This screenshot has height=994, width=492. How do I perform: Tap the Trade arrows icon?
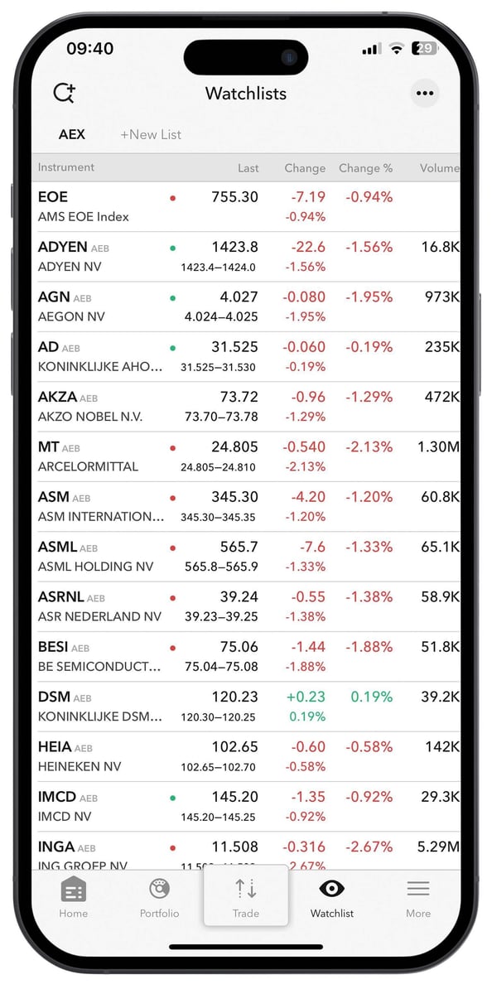pos(246,888)
